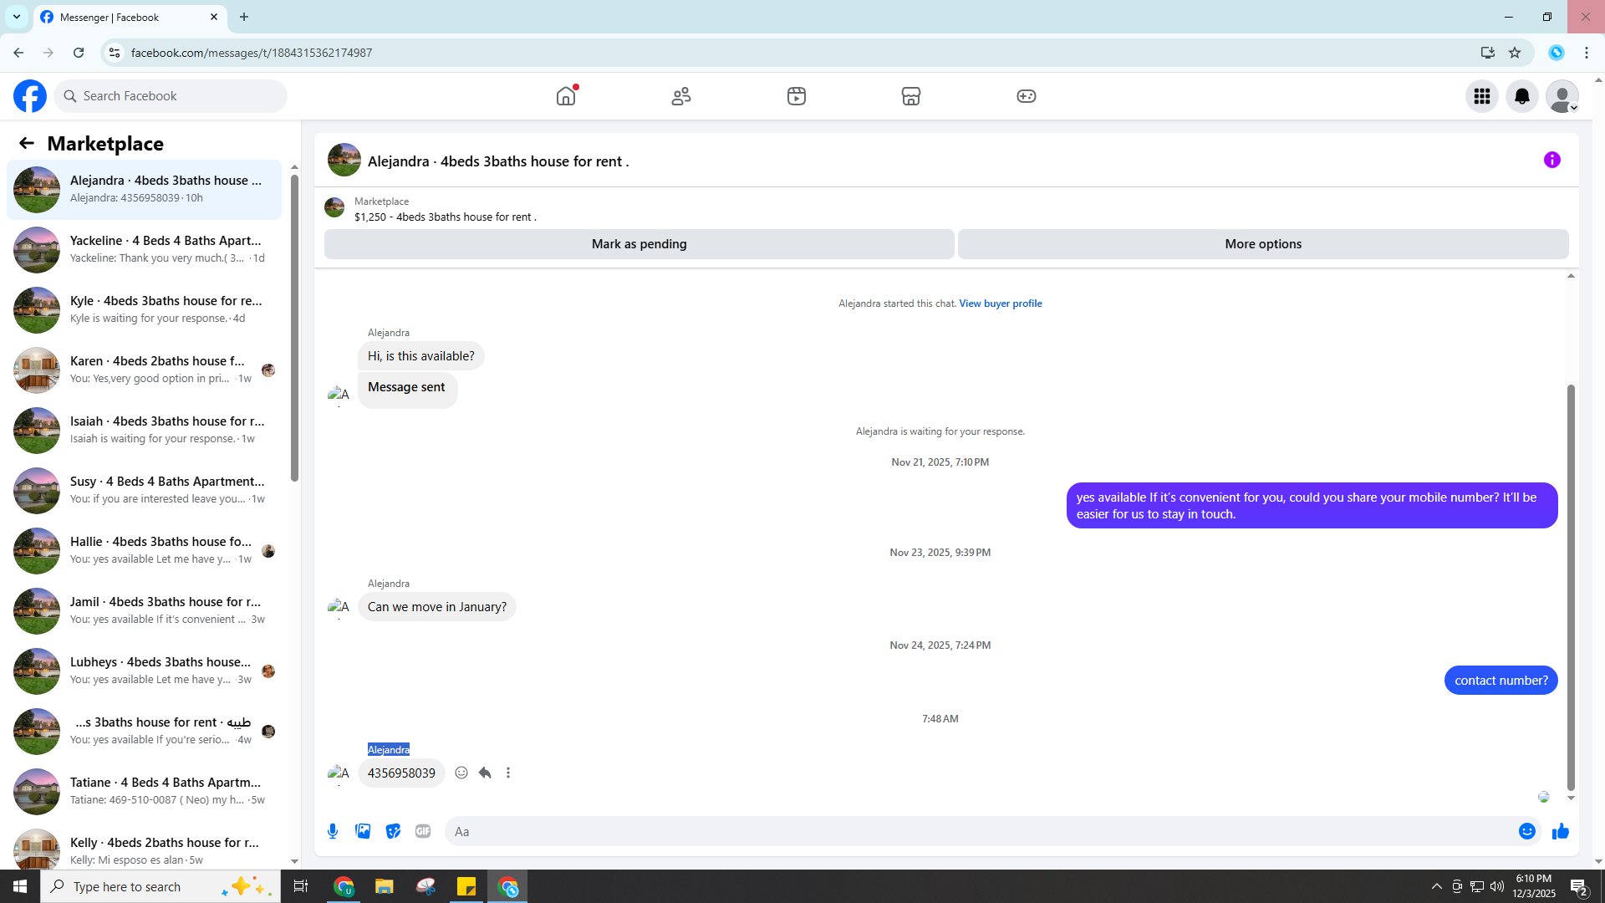1605x903 pixels.
Task: Click the 'Can we move in January?' message
Action: (437, 607)
